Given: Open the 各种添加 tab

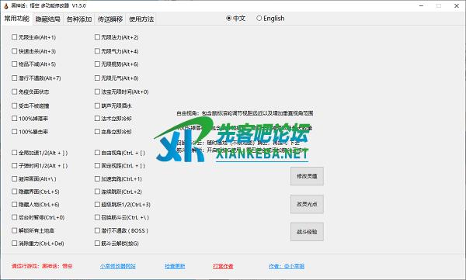Looking at the screenshot, I should (78, 19).
